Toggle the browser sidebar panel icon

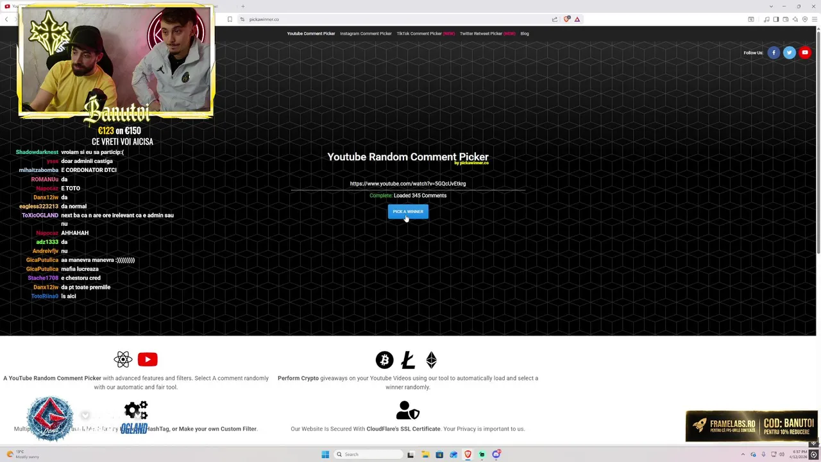click(776, 19)
